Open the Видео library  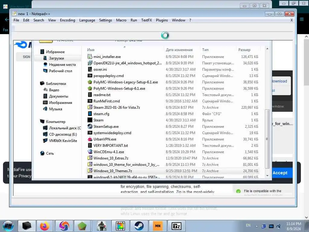[x=54, y=90]
